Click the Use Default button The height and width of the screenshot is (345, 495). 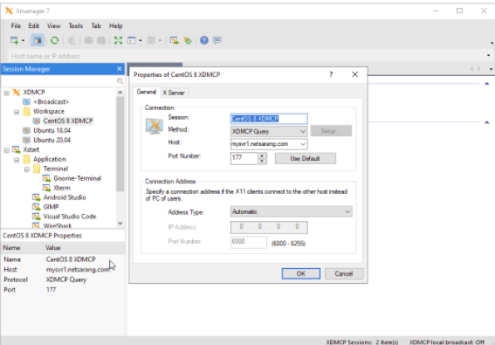(306, 158)
